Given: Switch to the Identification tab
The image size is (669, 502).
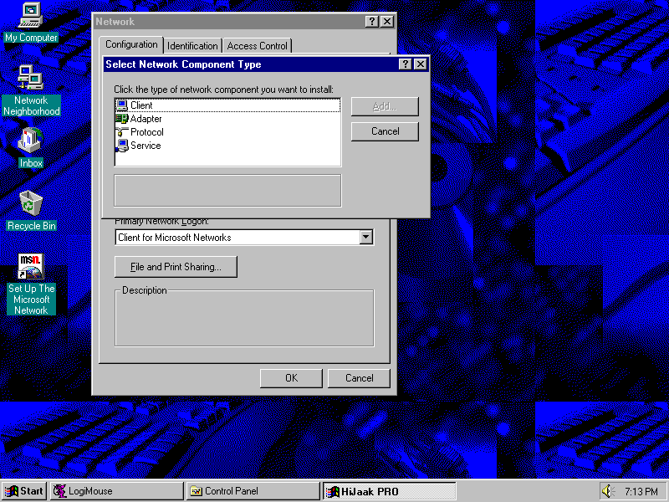Looking at the screenshot, I should 192,46.
